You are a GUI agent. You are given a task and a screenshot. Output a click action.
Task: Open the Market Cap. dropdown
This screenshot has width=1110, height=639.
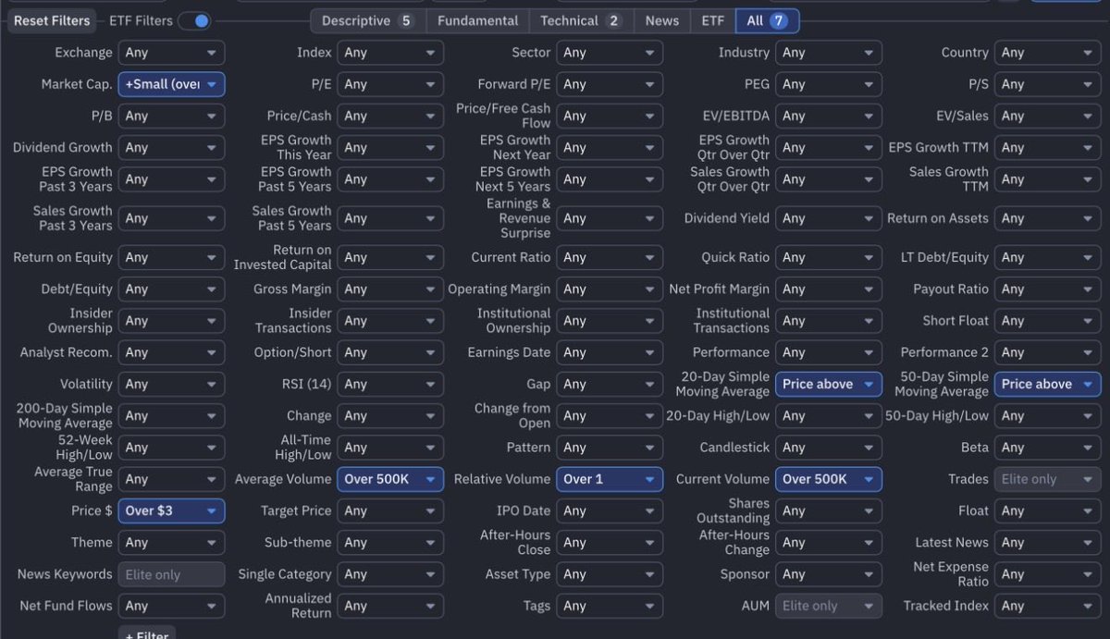[171, 84]
